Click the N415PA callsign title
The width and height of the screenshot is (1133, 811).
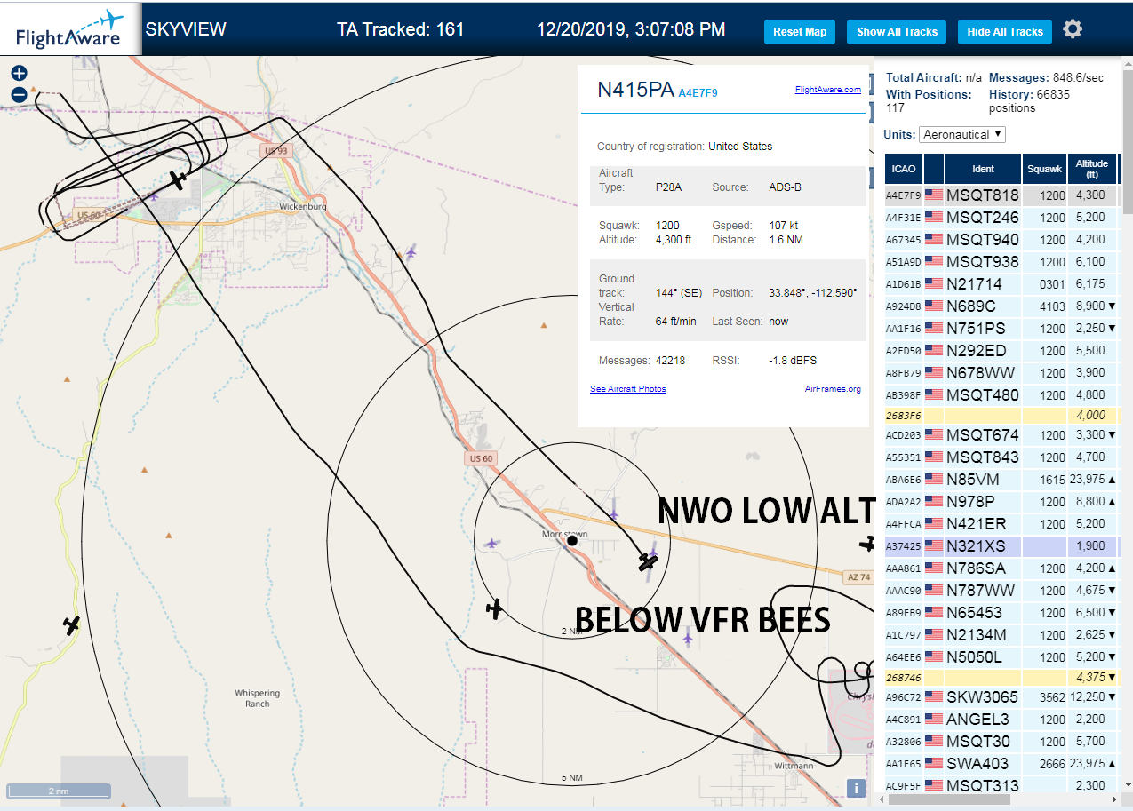(x=635, y=89)
